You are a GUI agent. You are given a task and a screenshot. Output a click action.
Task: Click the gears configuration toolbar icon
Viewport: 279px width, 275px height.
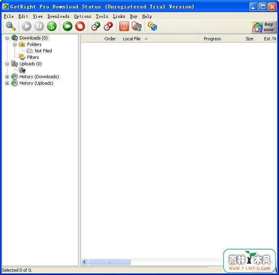click(x=152, y=26)
